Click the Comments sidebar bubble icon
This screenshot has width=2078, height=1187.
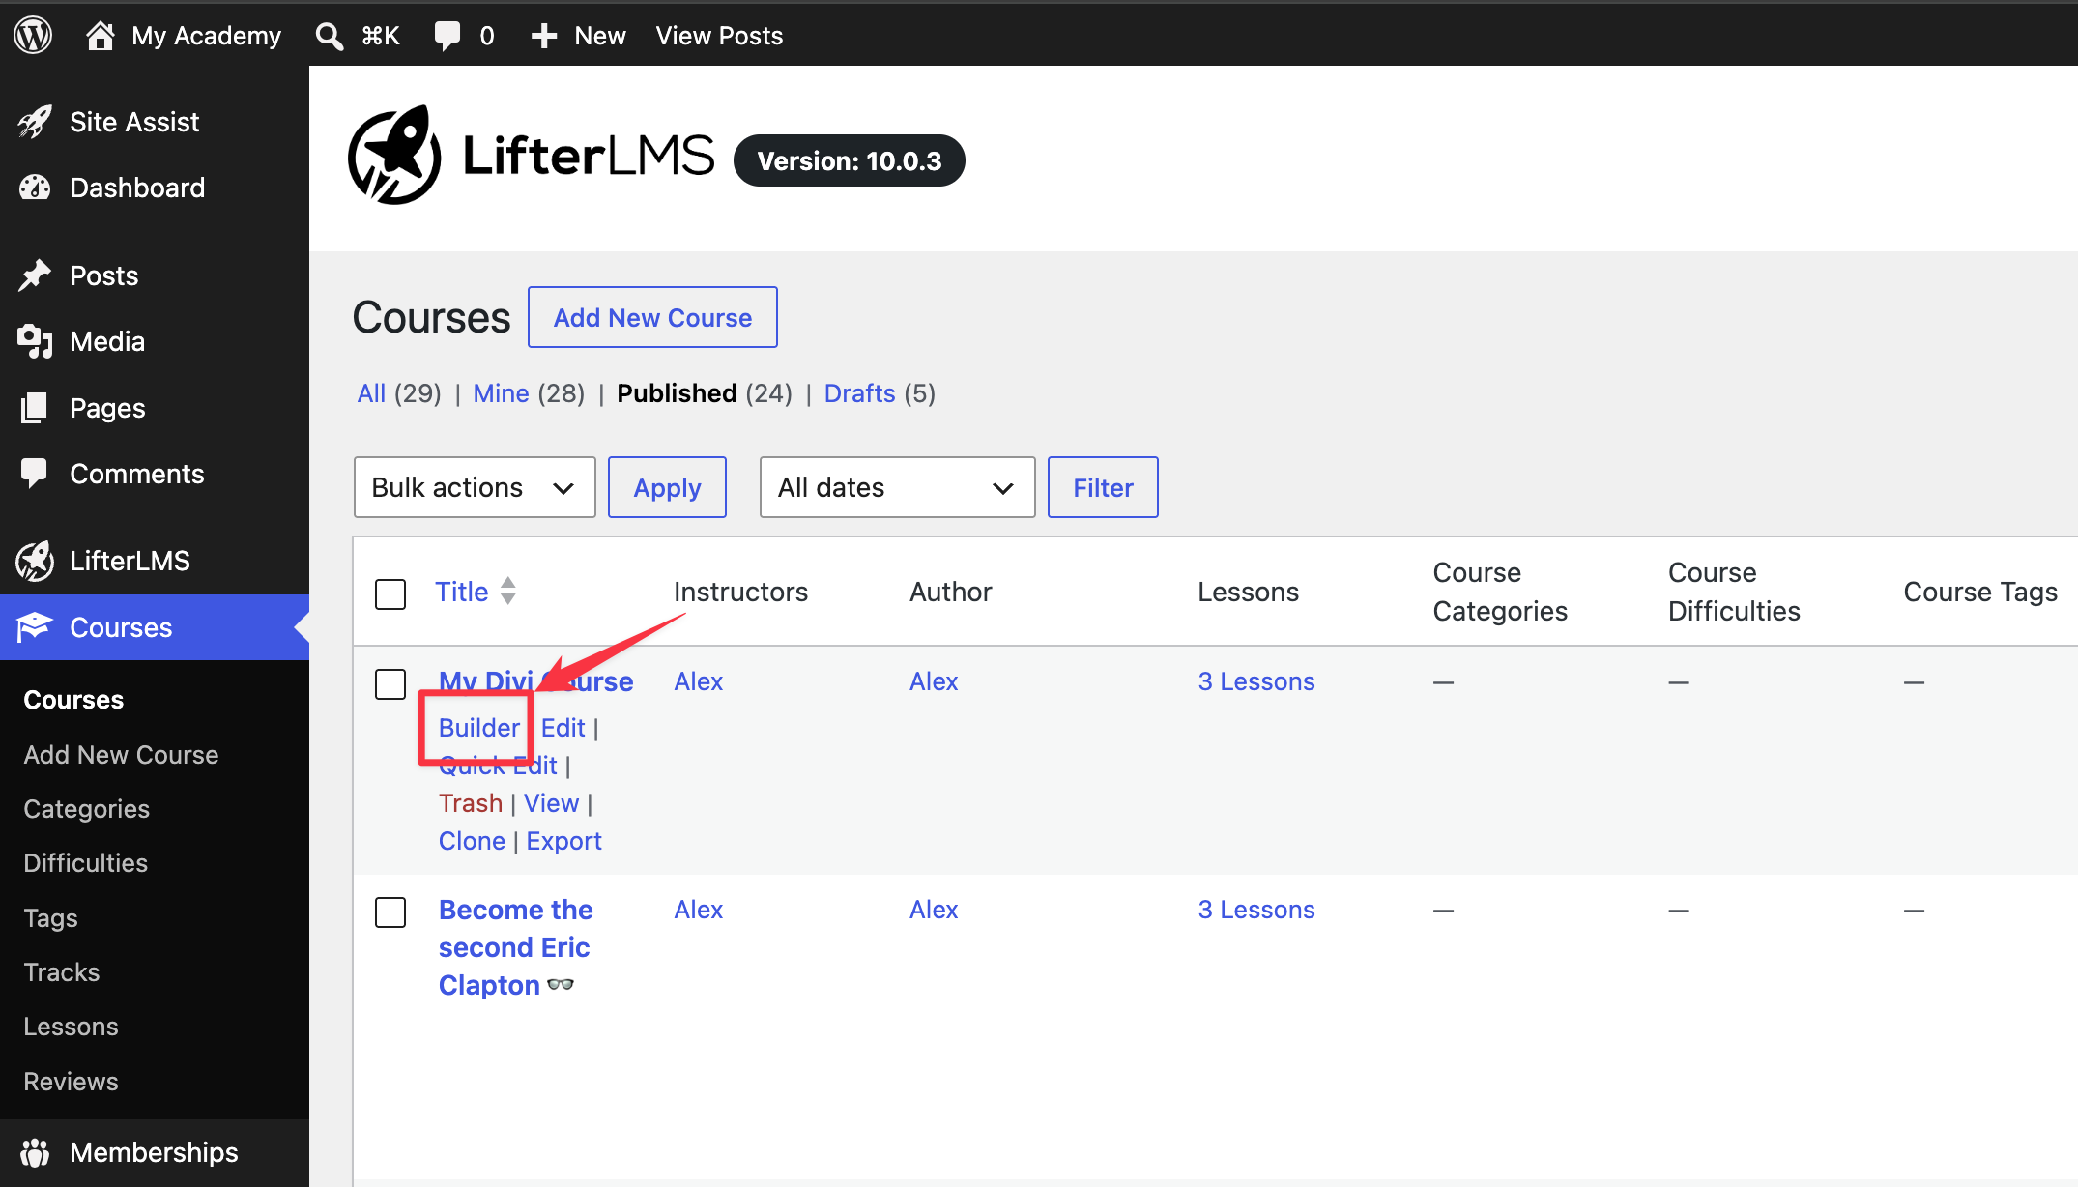[x=35, y=474]
